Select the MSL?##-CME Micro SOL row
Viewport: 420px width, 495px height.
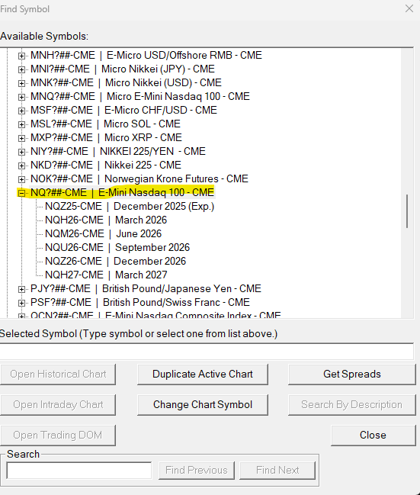pos(105,124)
